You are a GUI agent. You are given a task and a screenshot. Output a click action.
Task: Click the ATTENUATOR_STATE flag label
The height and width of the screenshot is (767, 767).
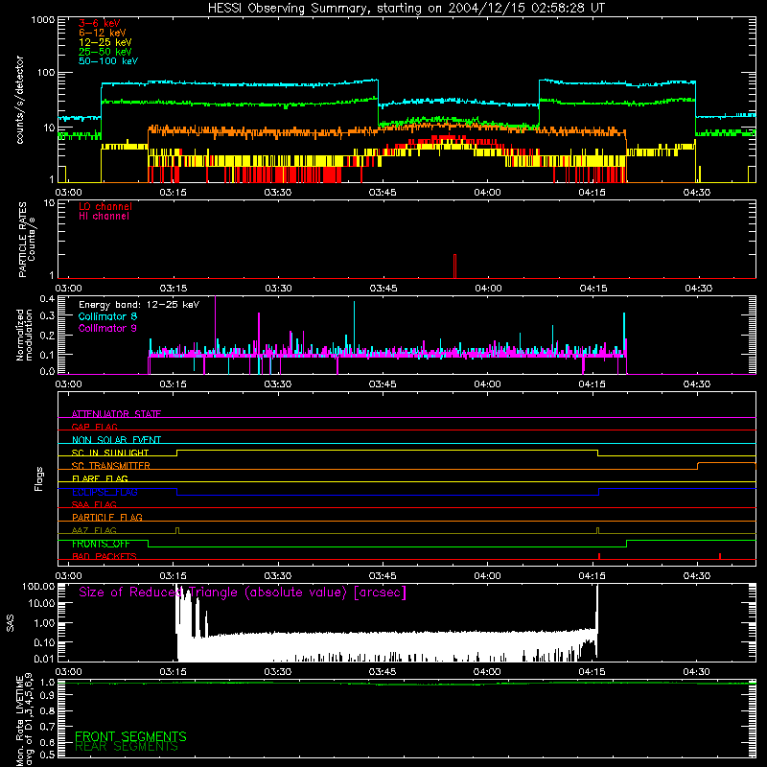[x=116, y=414]
